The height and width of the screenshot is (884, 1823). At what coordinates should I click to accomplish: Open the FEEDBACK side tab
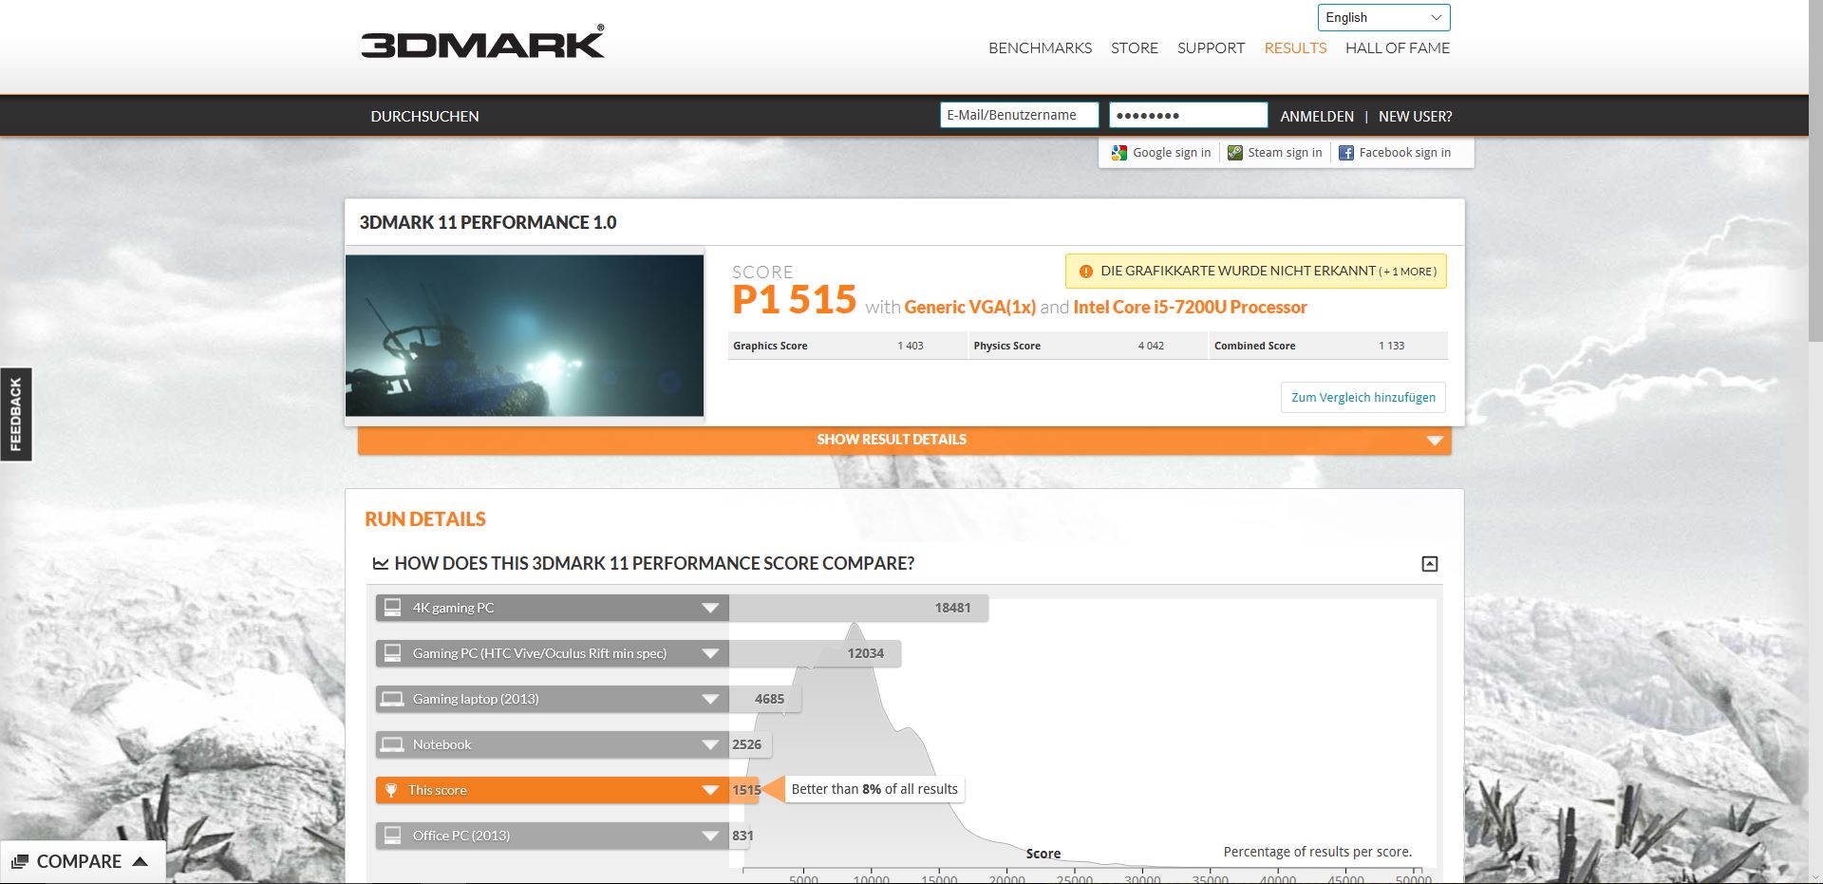(15, 414)
